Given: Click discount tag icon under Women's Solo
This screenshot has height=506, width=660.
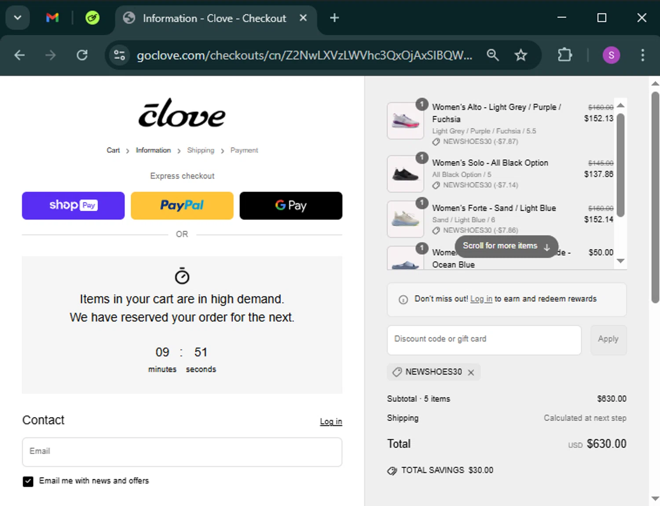Looking at the screenshot, I should [x=436, y=185].
